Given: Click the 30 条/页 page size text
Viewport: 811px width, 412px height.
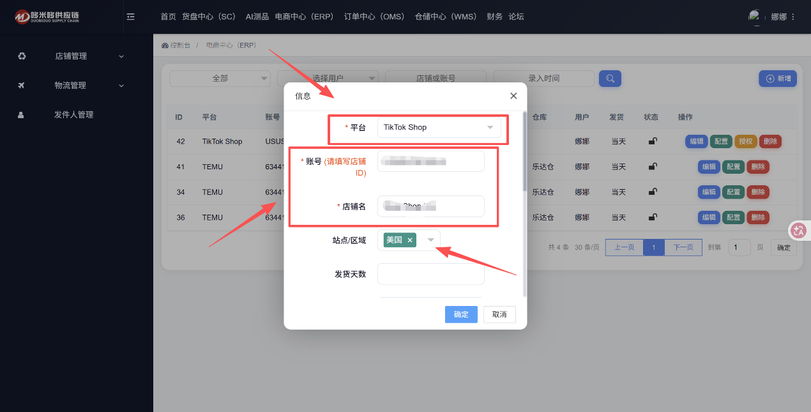Looking at the screenshot, I should point(587,247).
